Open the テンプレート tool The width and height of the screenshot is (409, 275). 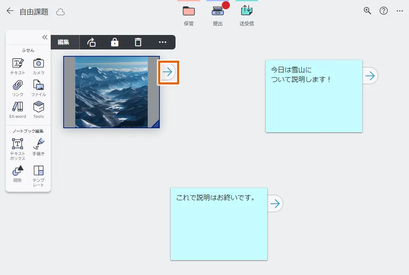click(x=39, y=172)
